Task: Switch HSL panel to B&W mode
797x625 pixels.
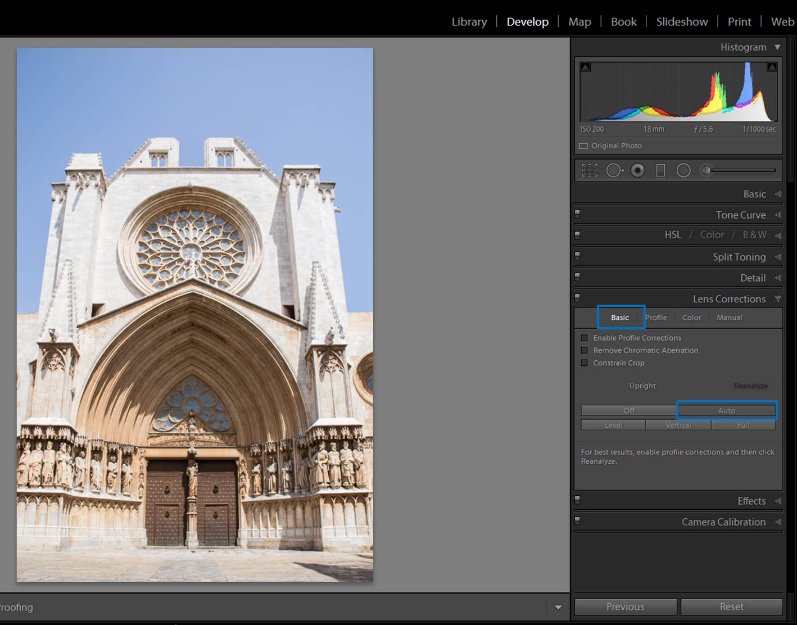Action: pos(754,235)
